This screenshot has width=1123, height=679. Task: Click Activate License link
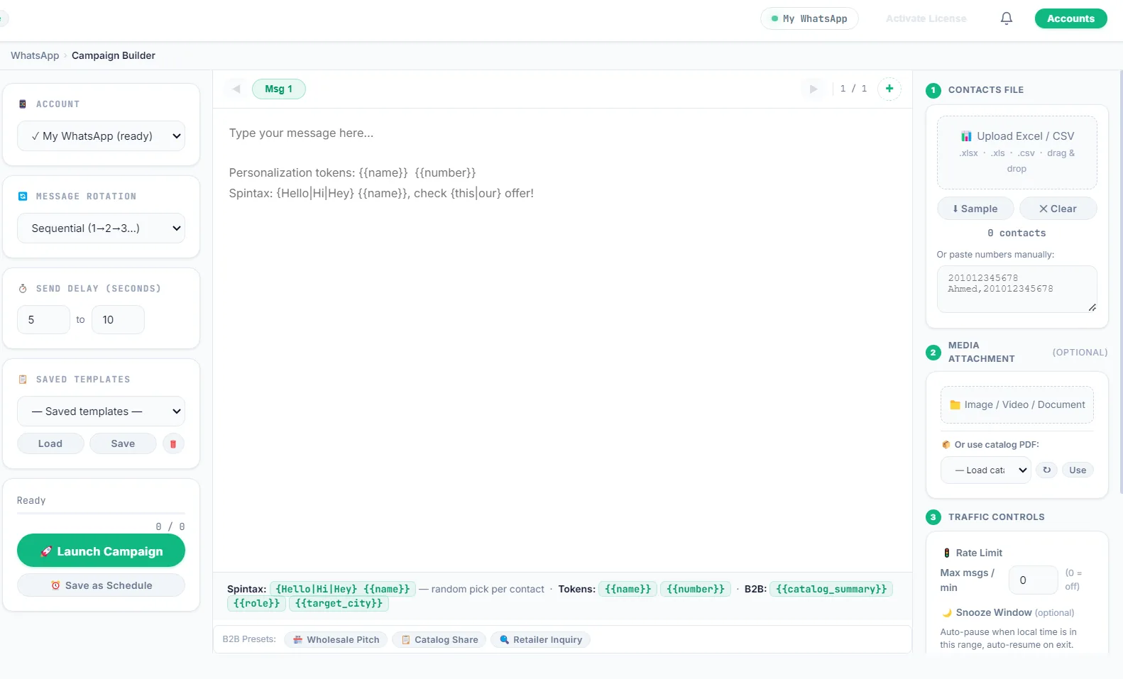(926, 18)
